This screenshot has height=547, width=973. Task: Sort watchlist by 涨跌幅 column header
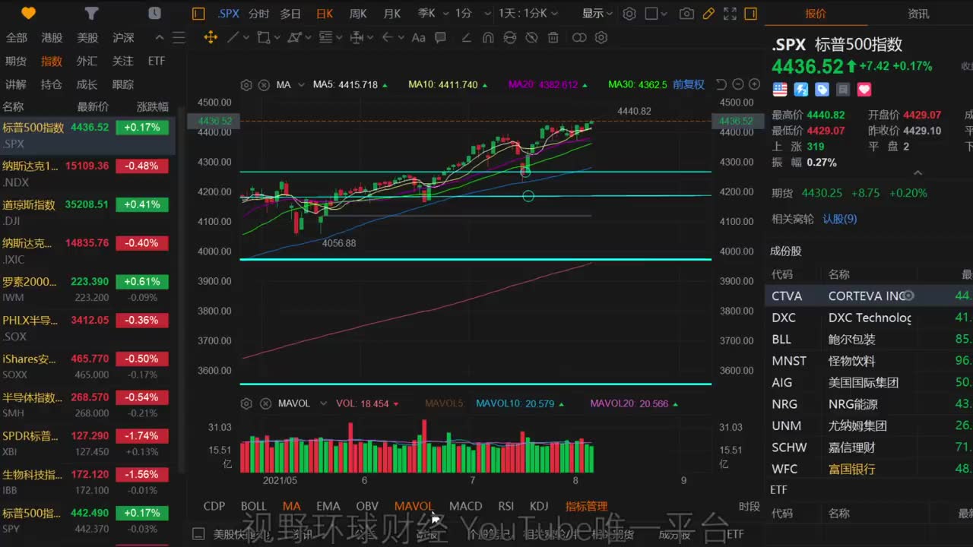click(153, 106)
